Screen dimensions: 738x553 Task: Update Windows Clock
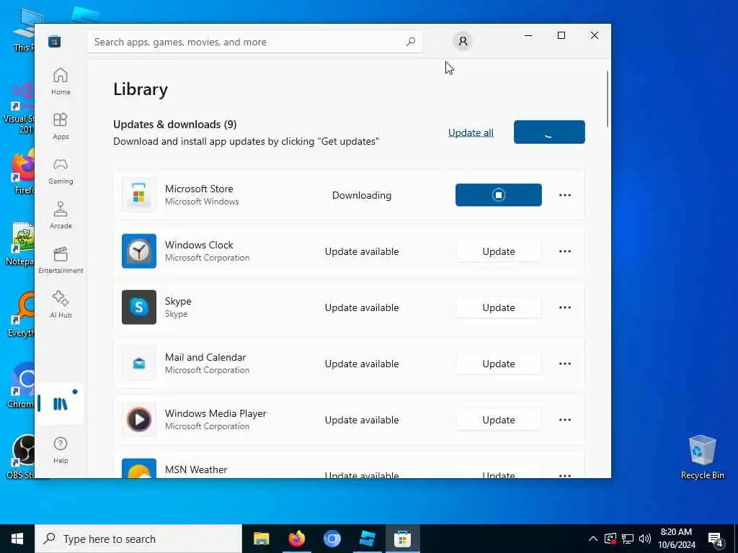pos(499,251)
